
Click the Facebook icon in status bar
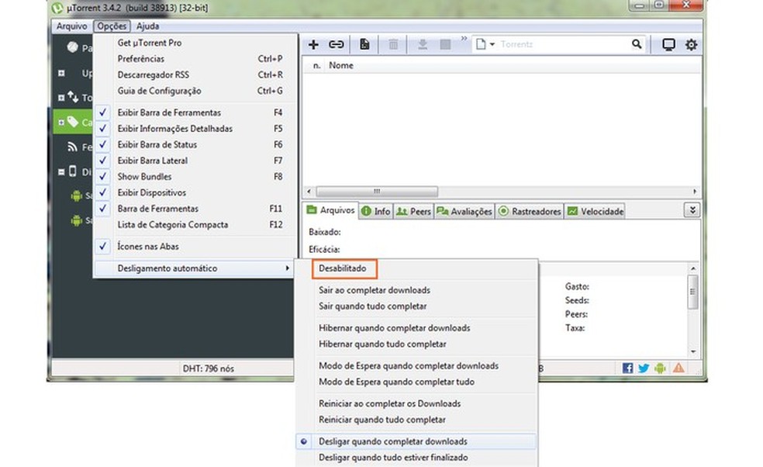pyautogui.click(x=628, y=368)
